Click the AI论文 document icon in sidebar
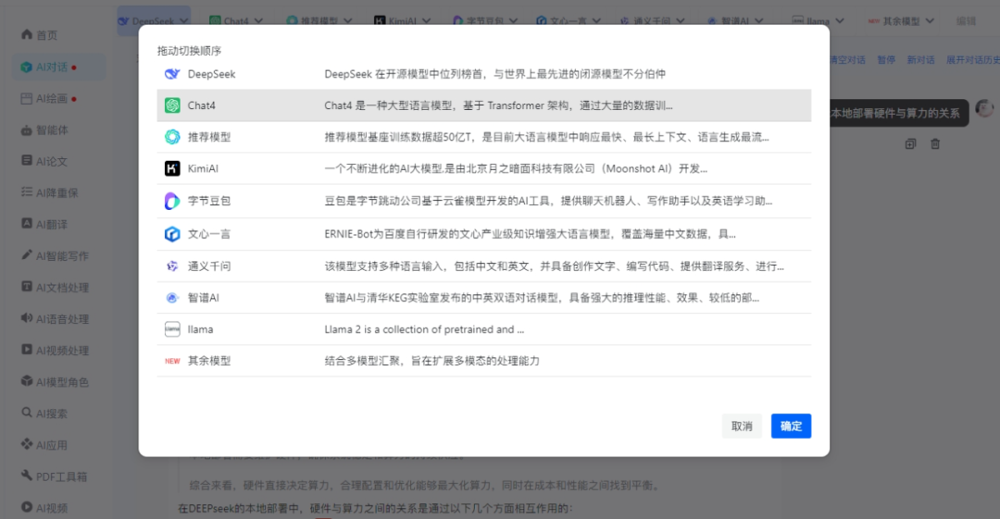Image resolution: width=1000 pixels, height=519 pixels. coord(26,160)
